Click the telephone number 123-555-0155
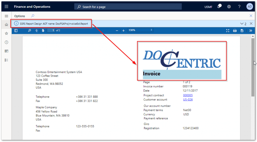Viewport: 257px width, 142px height. tap(85, 126)
